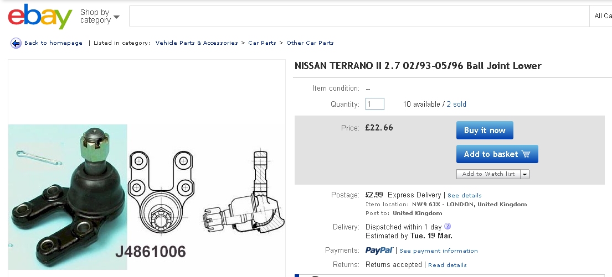Click Add to Watch list
The image size is (612, 277).
[488, 174]
